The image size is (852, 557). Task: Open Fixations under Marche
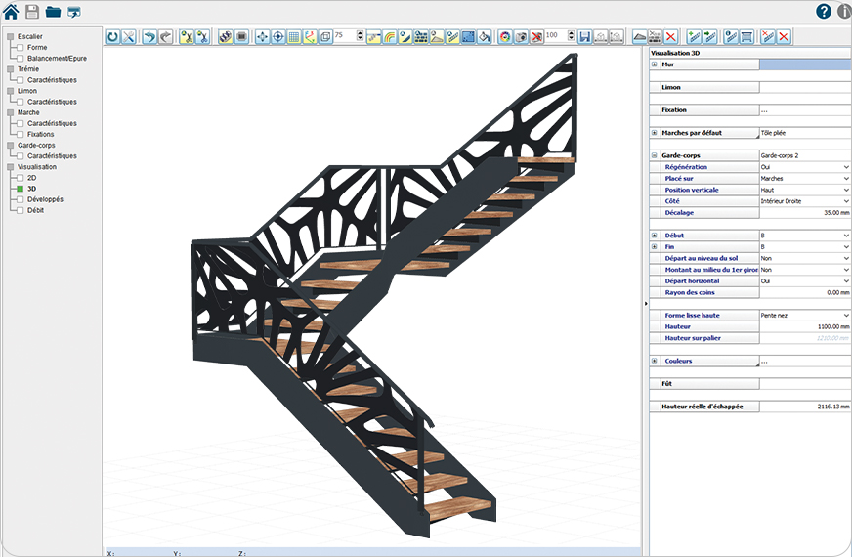(x=40, y=134)
